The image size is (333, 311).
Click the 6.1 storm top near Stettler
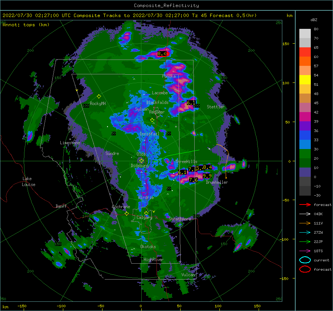pos(191,103)
